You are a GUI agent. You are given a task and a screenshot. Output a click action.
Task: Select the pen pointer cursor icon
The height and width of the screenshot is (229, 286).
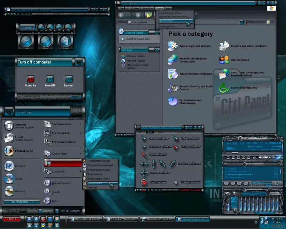[143, 155]
